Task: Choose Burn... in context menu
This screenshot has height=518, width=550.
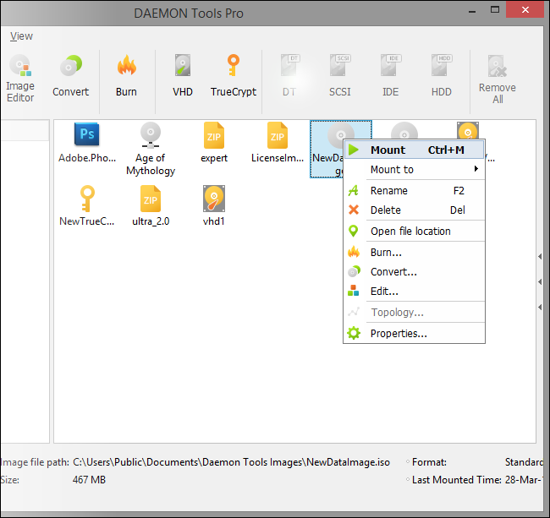Action: coord(415,253)
